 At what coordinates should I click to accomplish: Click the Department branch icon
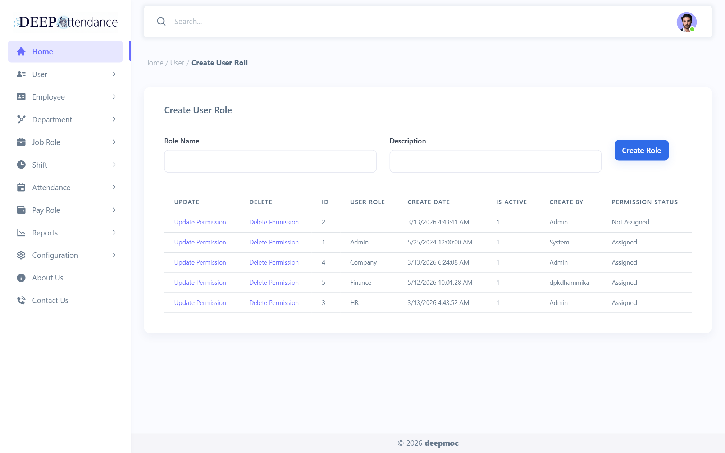pos(21,119)
